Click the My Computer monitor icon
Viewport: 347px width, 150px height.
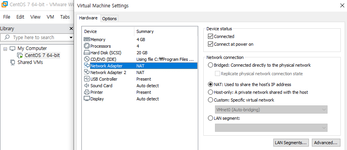pos(12,48)
